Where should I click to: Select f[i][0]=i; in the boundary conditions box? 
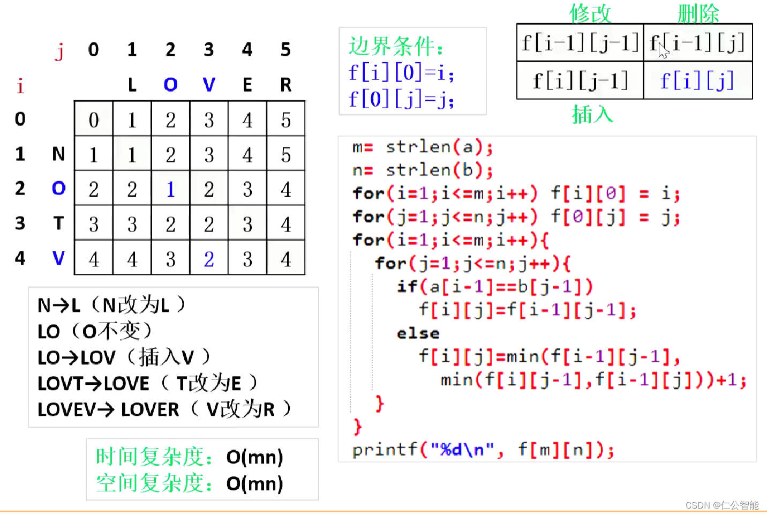(401, 72)
